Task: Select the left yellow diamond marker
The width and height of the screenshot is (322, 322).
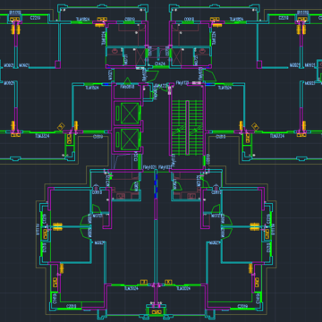Action: point(61,127)
